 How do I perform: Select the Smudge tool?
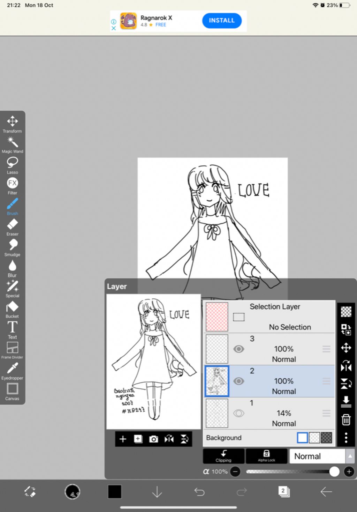pyautogui.click(x=12, y=248)
